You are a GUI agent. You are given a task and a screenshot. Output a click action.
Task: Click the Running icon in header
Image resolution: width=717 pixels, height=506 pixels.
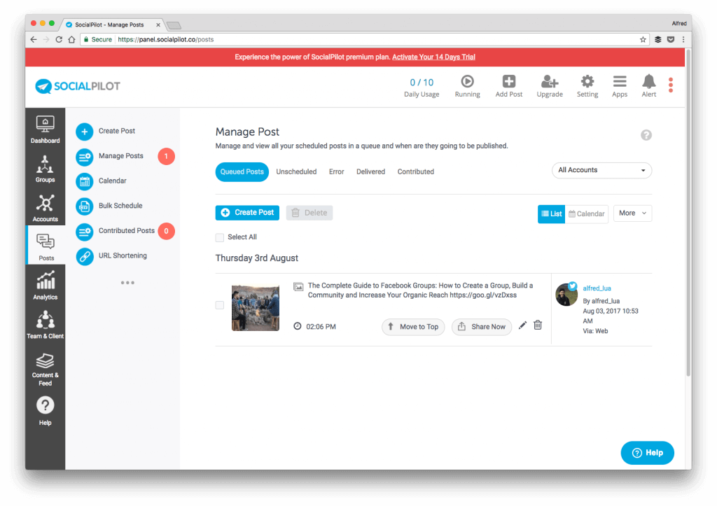(467, 86)
